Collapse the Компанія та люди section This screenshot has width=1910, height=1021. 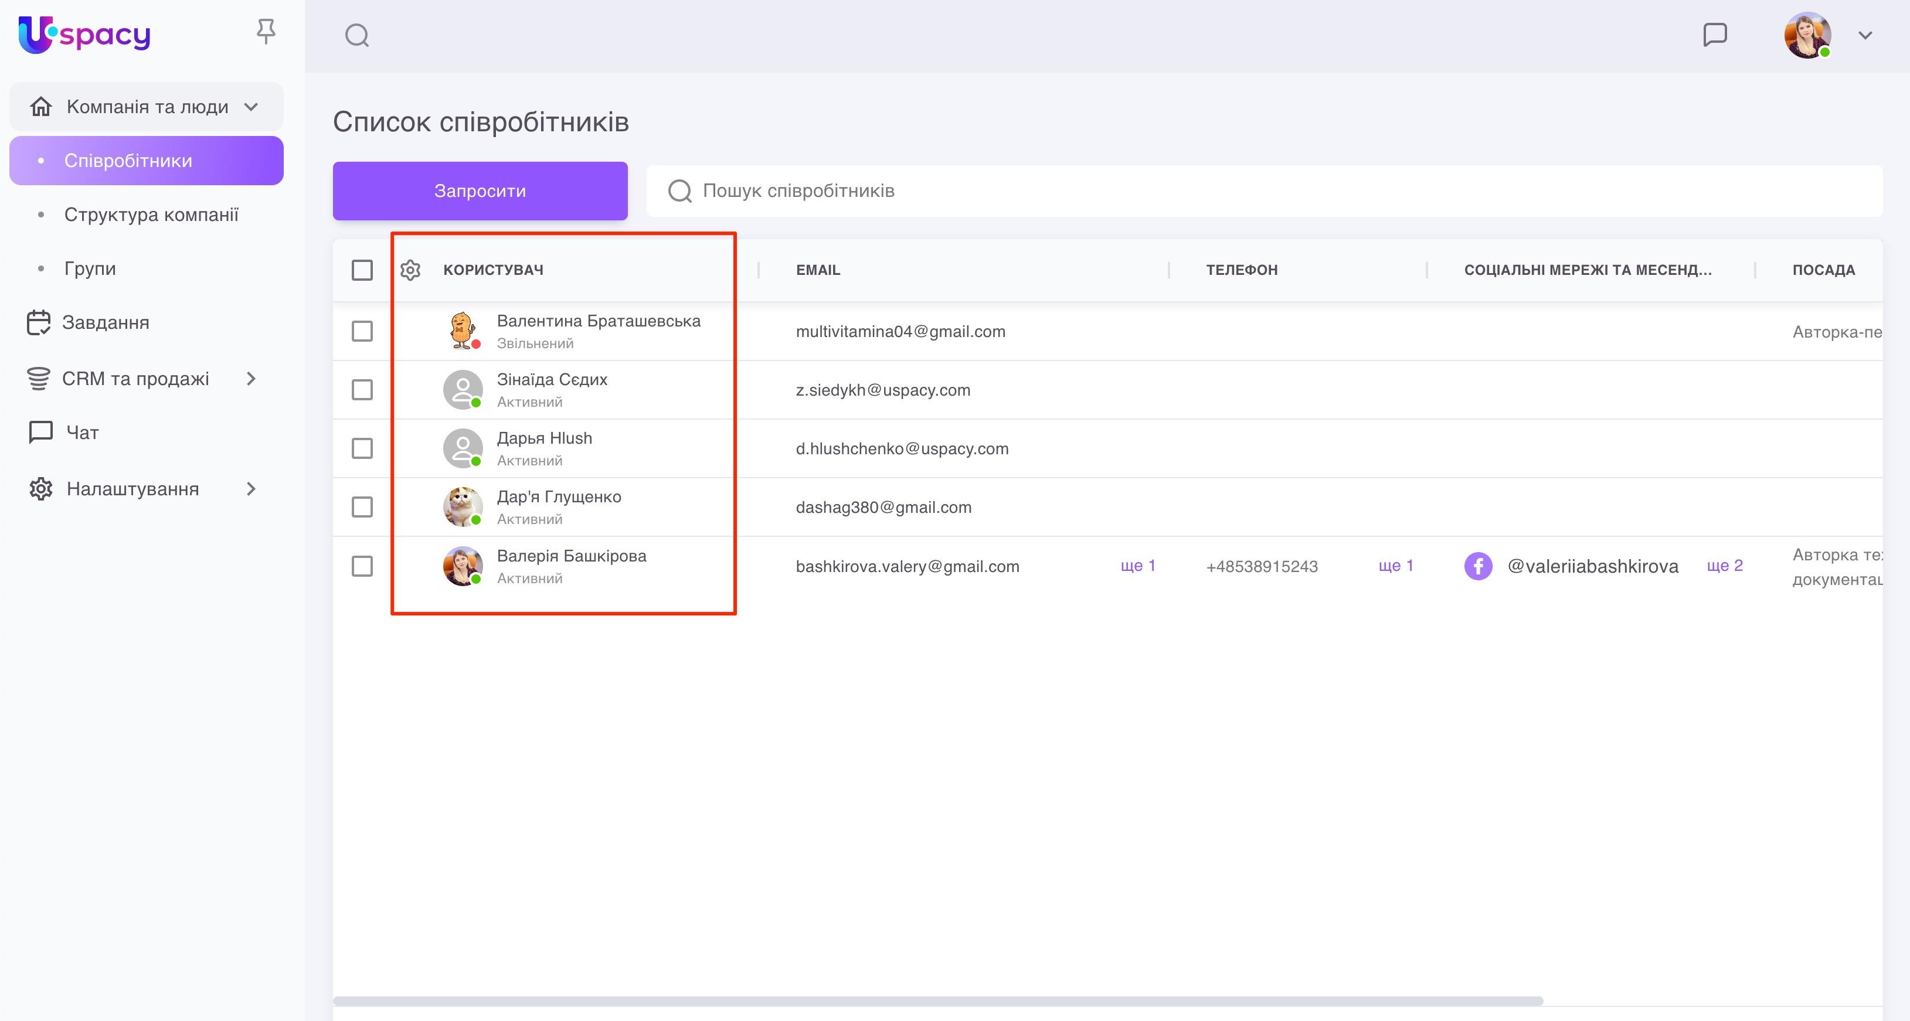pyautogui.click(x=252, y=107)
